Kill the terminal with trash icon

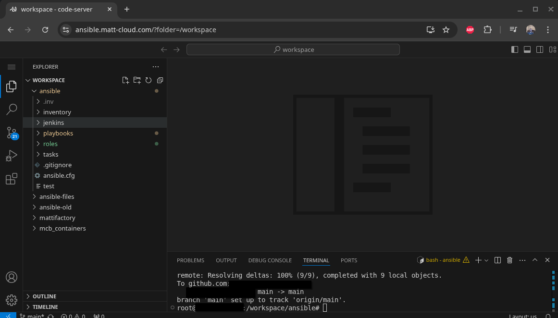(510, 260)
